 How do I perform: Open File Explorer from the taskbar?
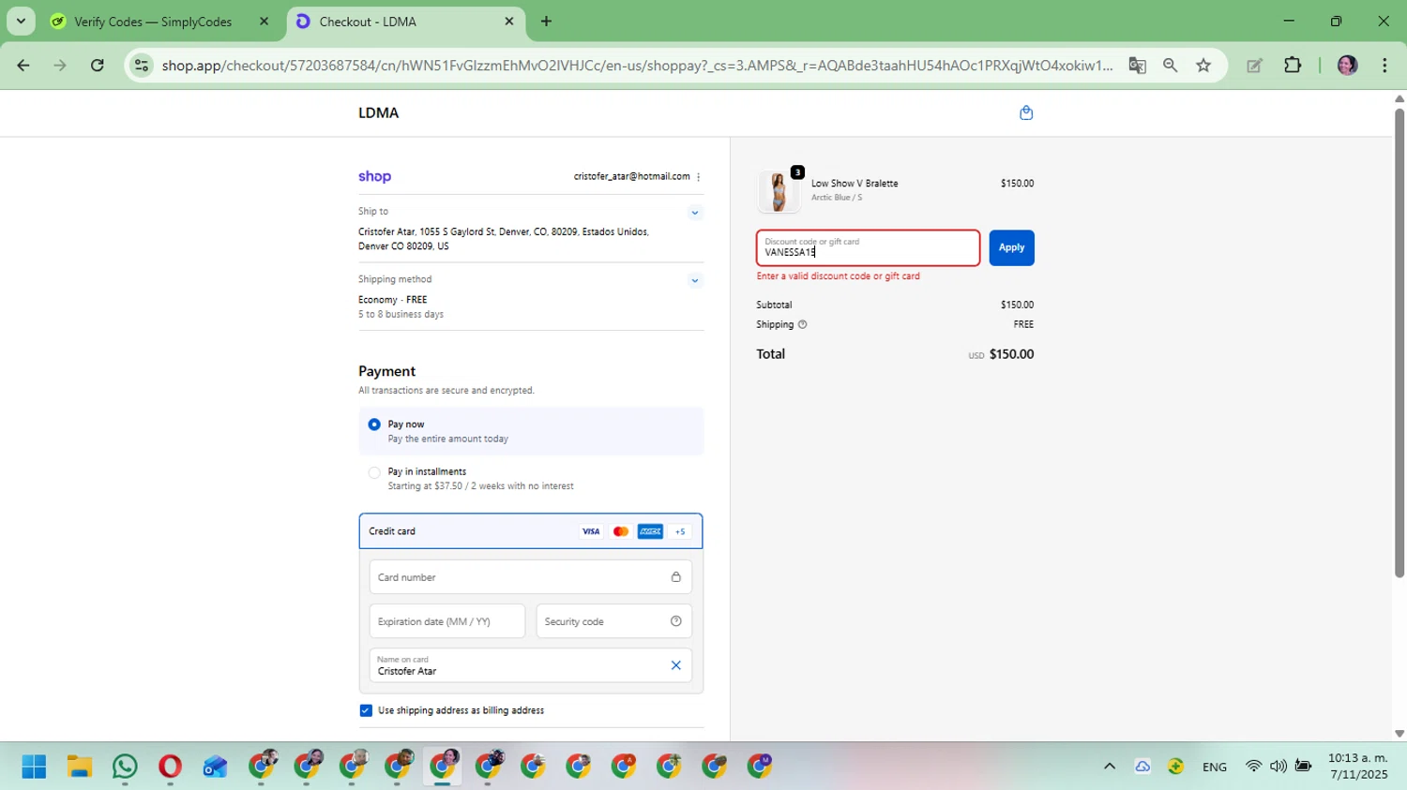80,767
